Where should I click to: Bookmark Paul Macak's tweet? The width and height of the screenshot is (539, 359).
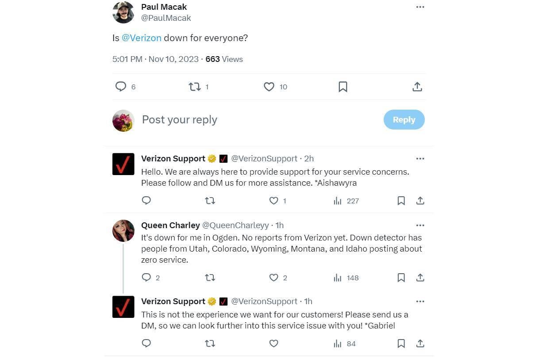click(x=343, y=87)
